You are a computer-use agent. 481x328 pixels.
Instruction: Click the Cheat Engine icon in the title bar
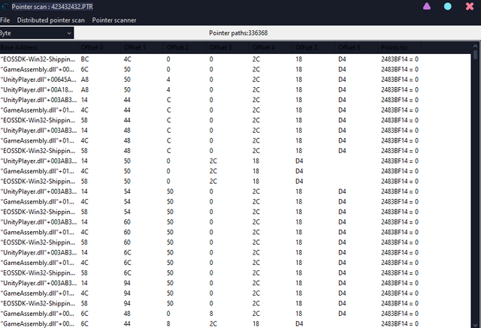(x=5, y=7)
